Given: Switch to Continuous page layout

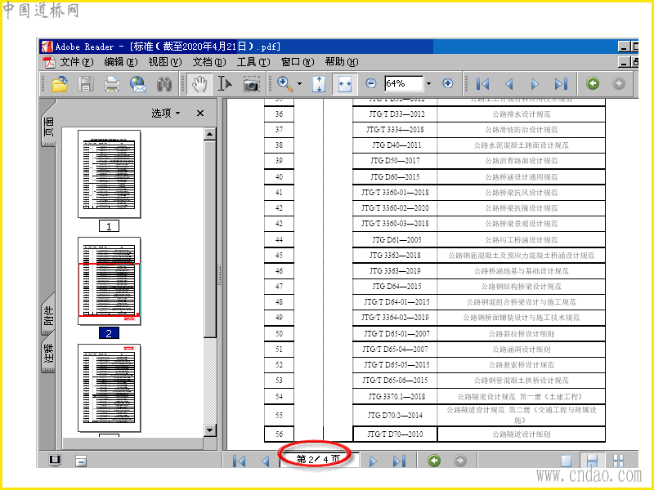Looking at the screenshot, I should coord(592,461).
